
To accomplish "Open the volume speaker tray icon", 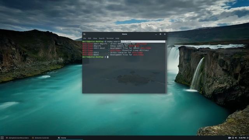I will [x=236, y=138].
